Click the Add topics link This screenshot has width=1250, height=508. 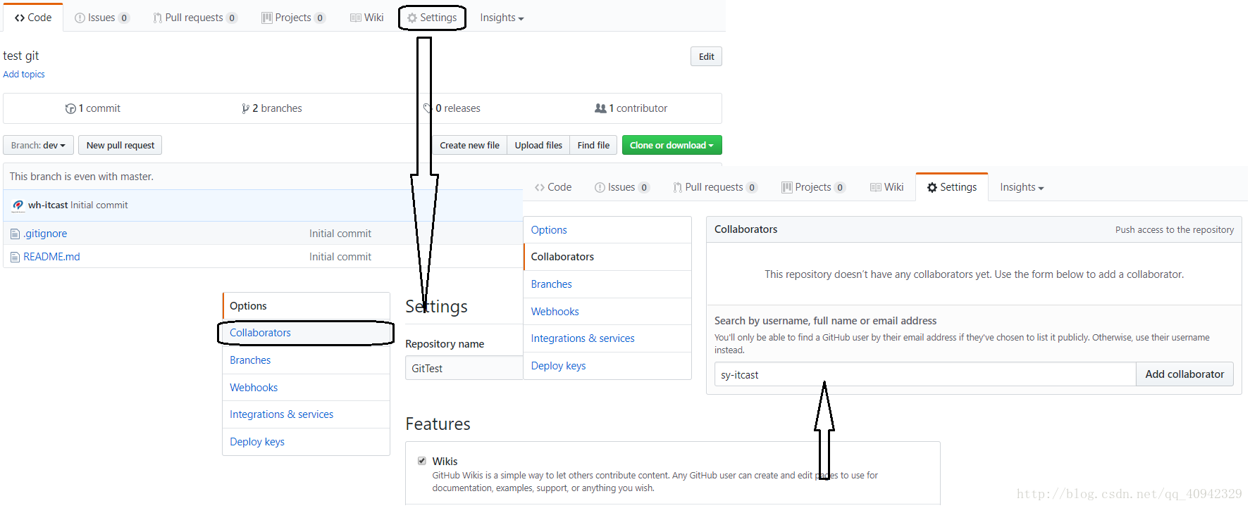tap(24, 75)
